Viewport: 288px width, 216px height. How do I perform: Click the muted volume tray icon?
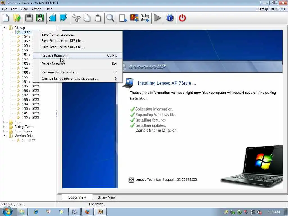[259, 212]
